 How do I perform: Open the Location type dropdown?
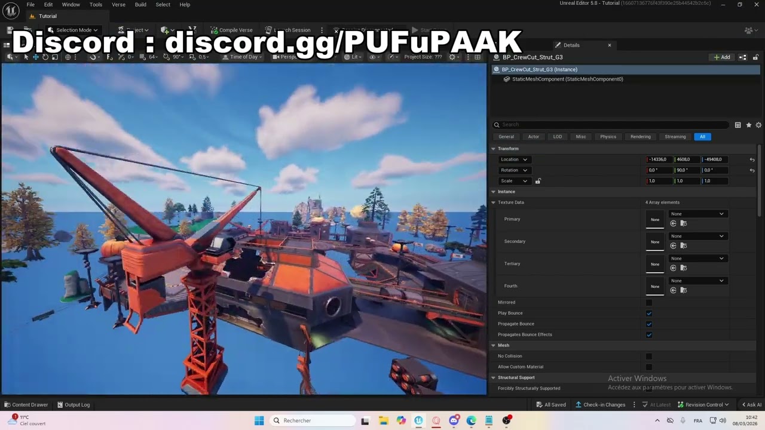click(514, 159)
